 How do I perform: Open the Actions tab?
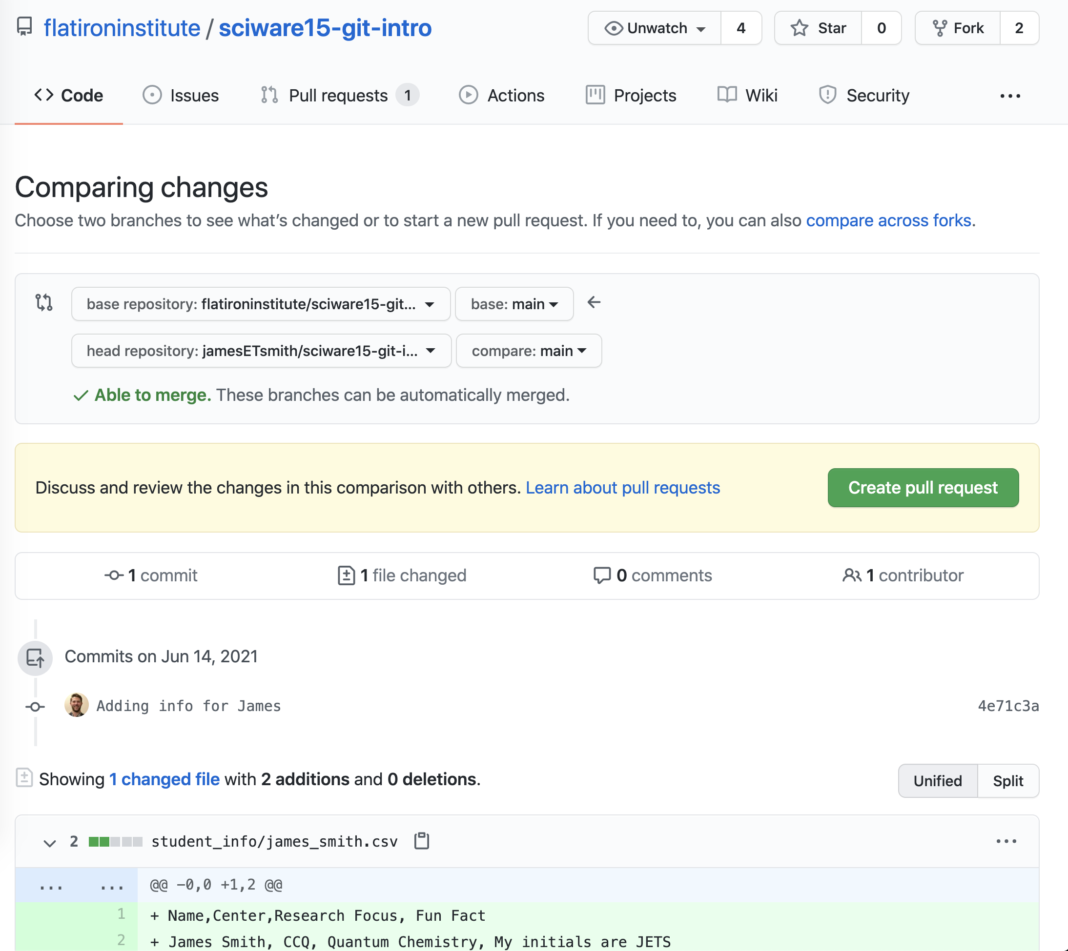(502, 96)
